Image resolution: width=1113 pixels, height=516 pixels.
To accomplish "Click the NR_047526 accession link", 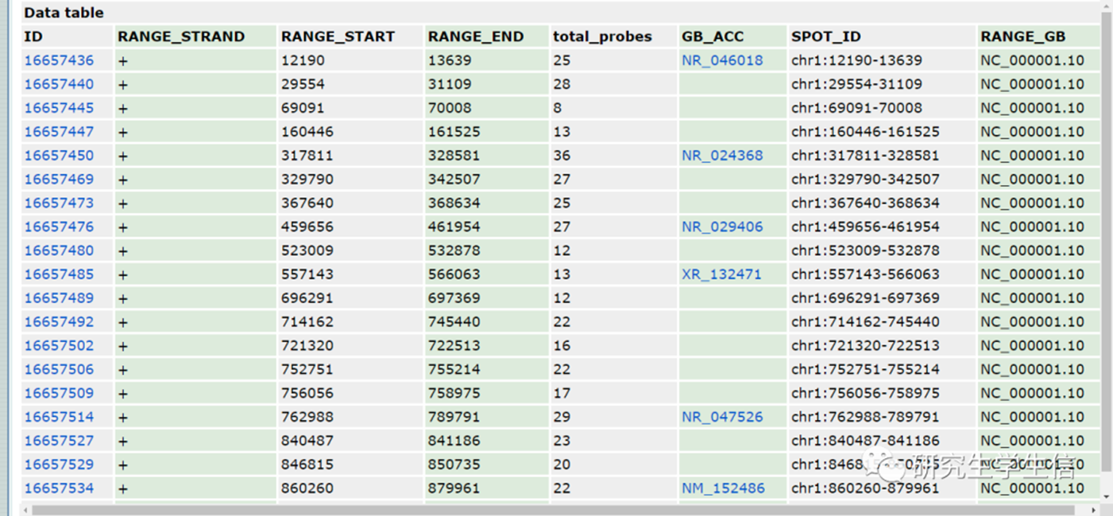I will pyautogui.click(x=721, y=417).
